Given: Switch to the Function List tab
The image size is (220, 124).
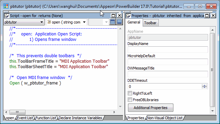Looking at the screenshot, I should [x=46, y=118].
